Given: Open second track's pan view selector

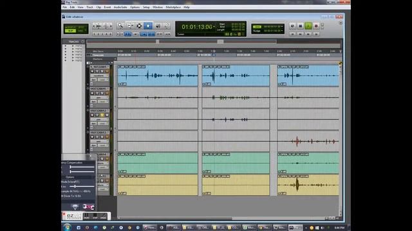Looking at the screenshot, I should (x=99, y=98).
